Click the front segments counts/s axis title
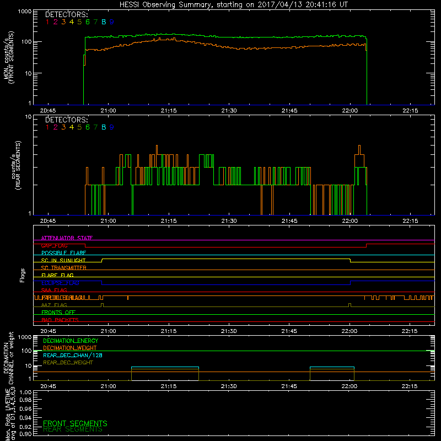 9,58
